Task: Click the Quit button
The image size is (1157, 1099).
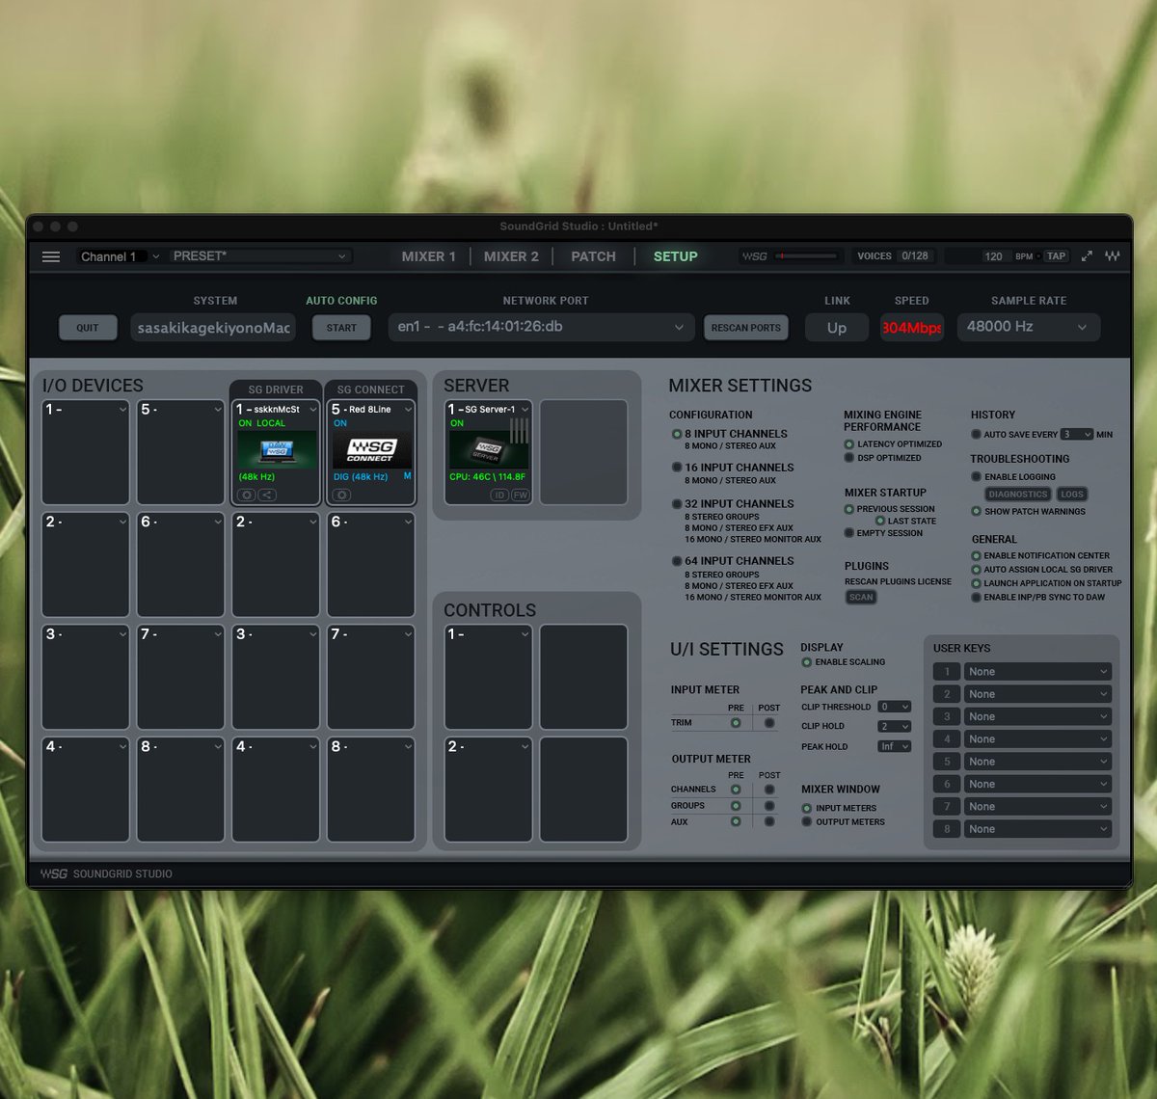Action: tap(88, 328)
